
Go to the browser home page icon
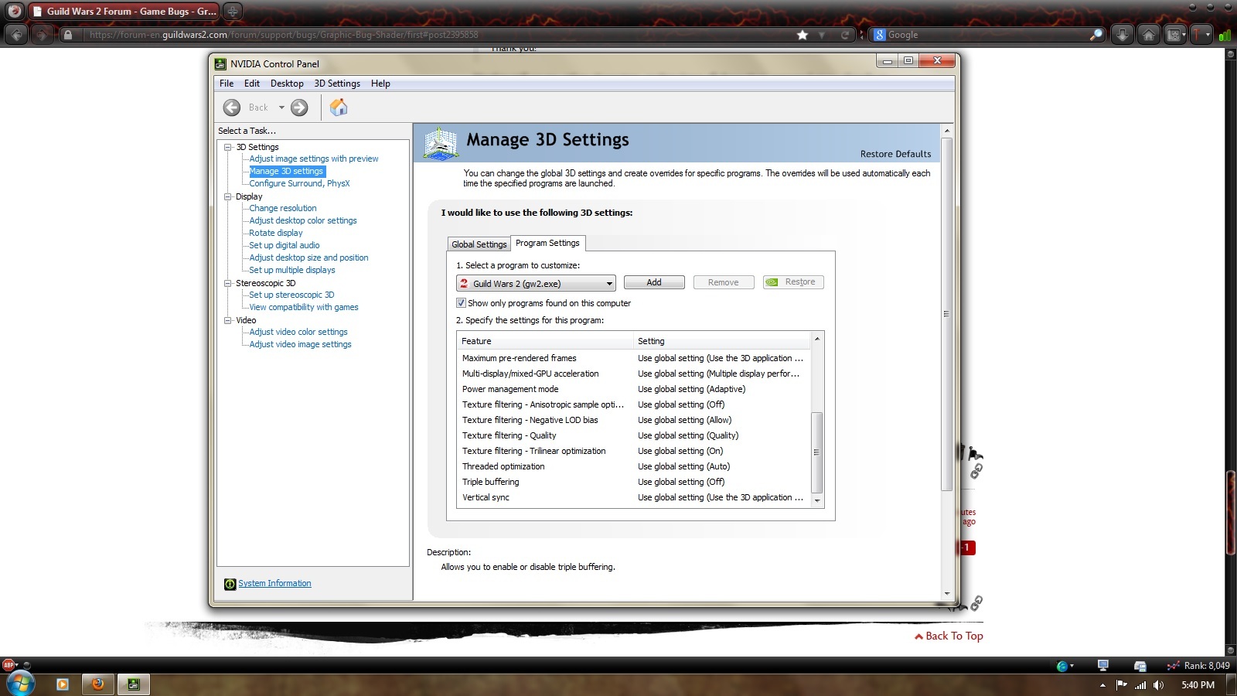click(1149, 35)
